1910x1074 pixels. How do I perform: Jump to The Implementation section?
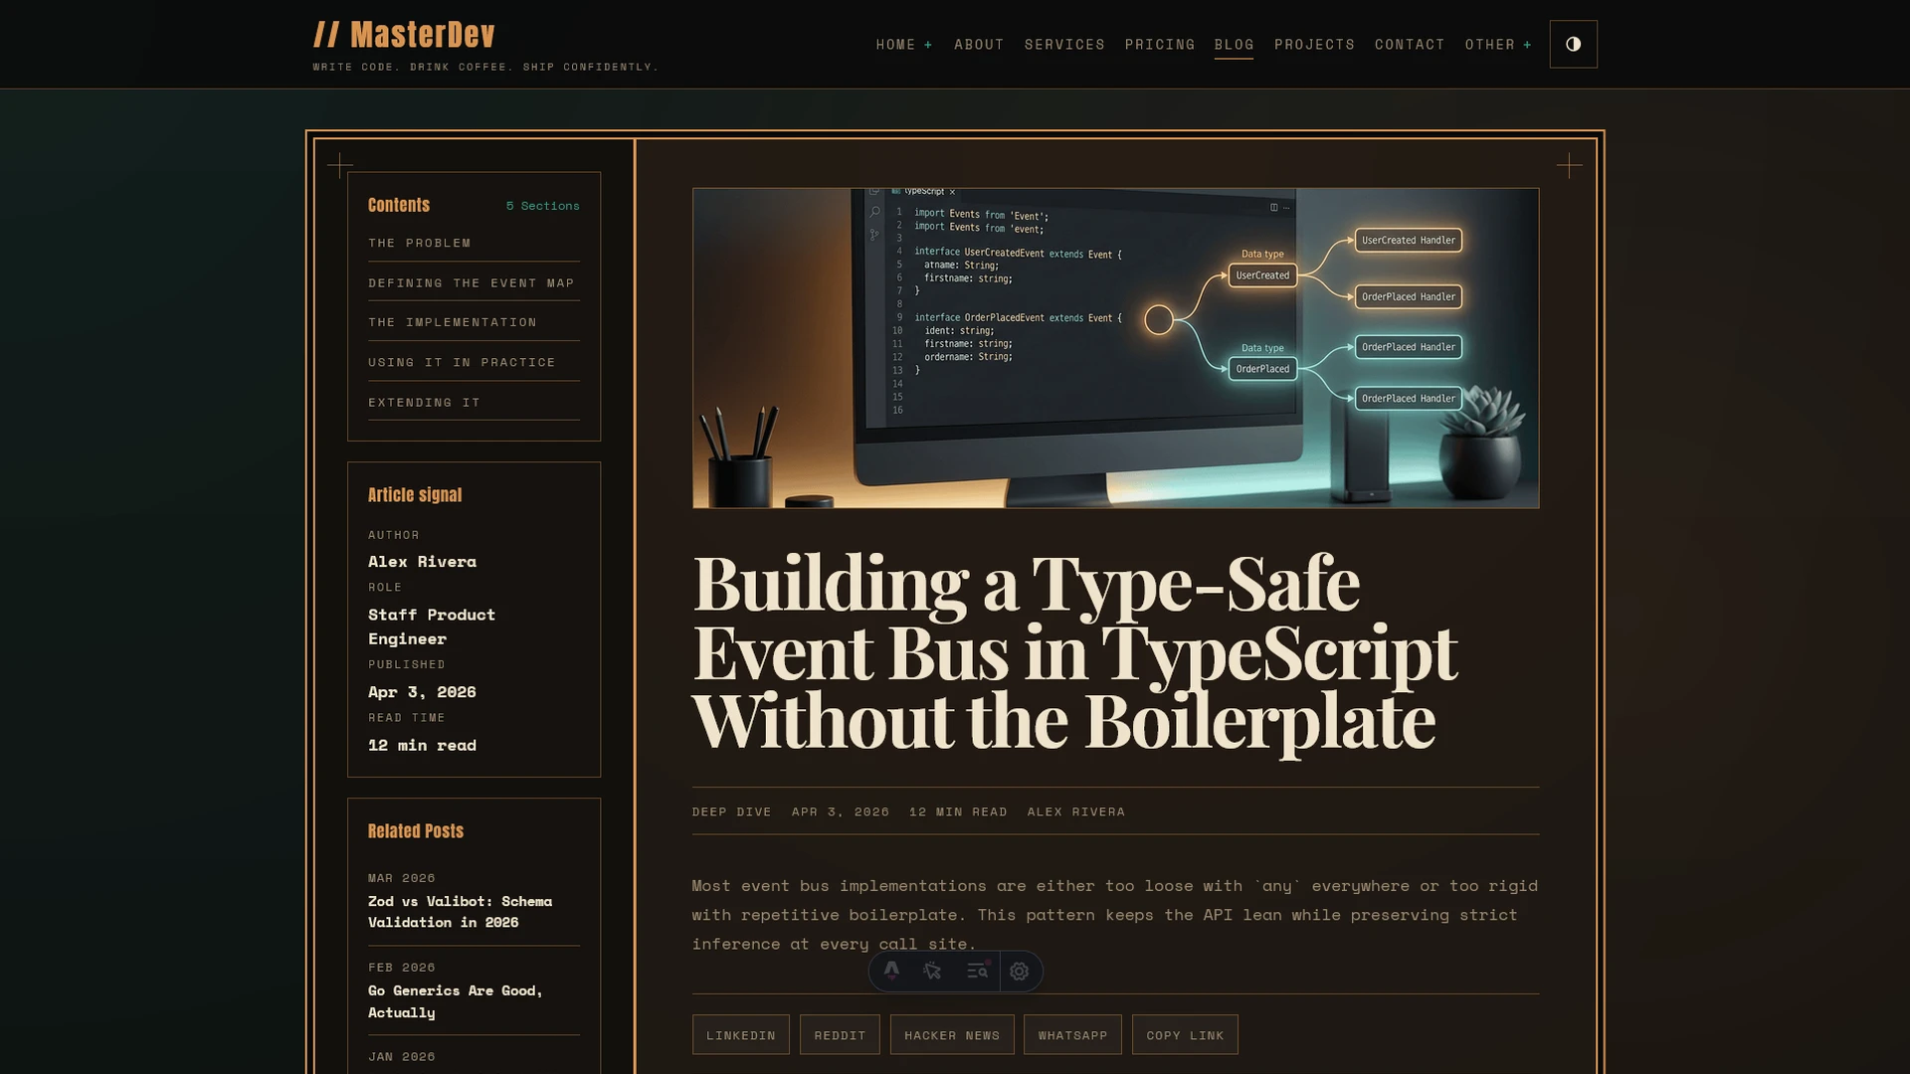click(474, 322)
